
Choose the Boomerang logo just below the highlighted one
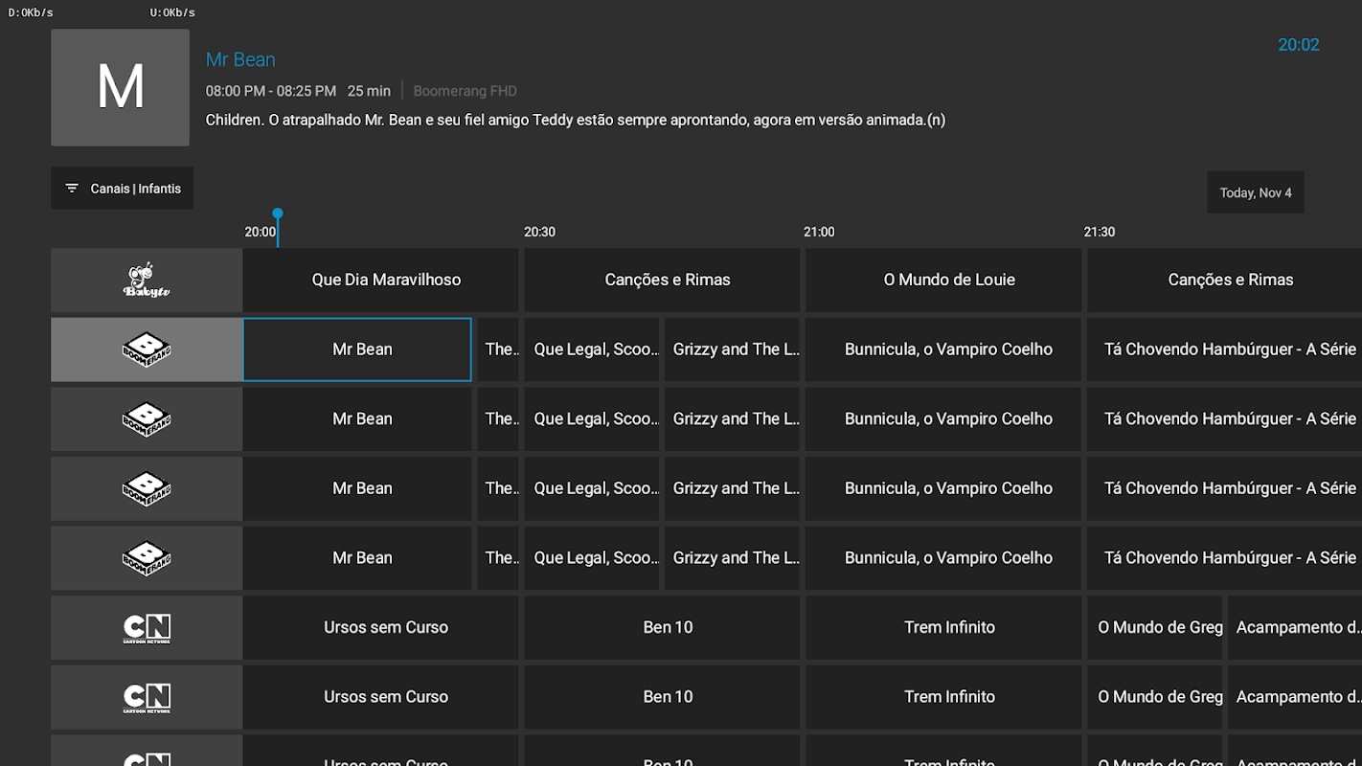pos(147,419)
